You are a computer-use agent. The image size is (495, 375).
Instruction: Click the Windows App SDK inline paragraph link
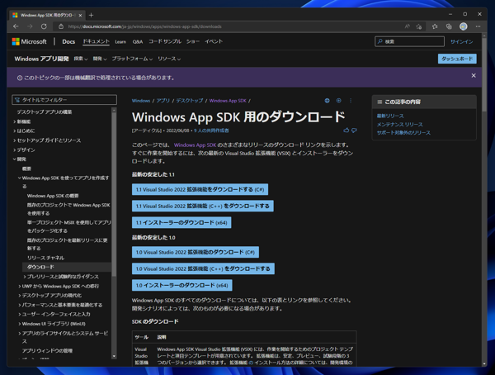195,145
